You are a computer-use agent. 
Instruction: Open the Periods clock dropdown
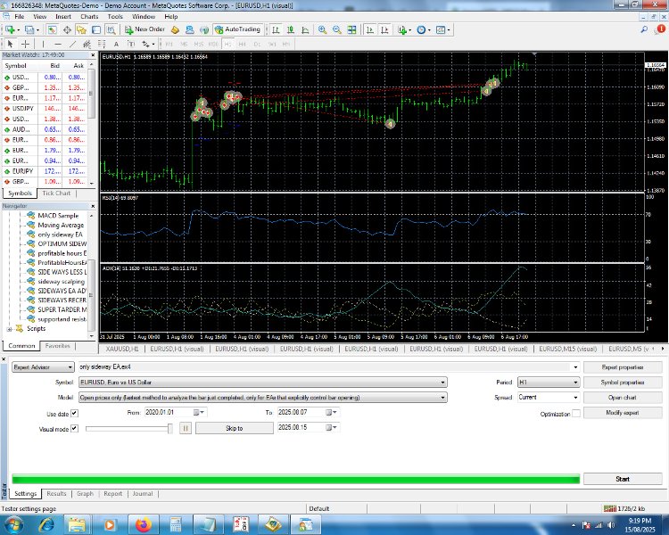(423, 29)
